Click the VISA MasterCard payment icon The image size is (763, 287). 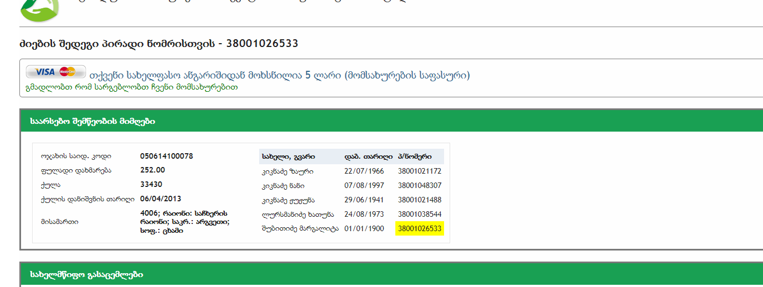56,72
